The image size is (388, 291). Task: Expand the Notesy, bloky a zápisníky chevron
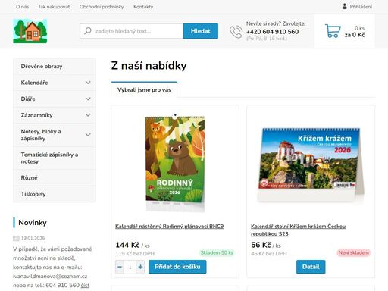tap(88, 135)
